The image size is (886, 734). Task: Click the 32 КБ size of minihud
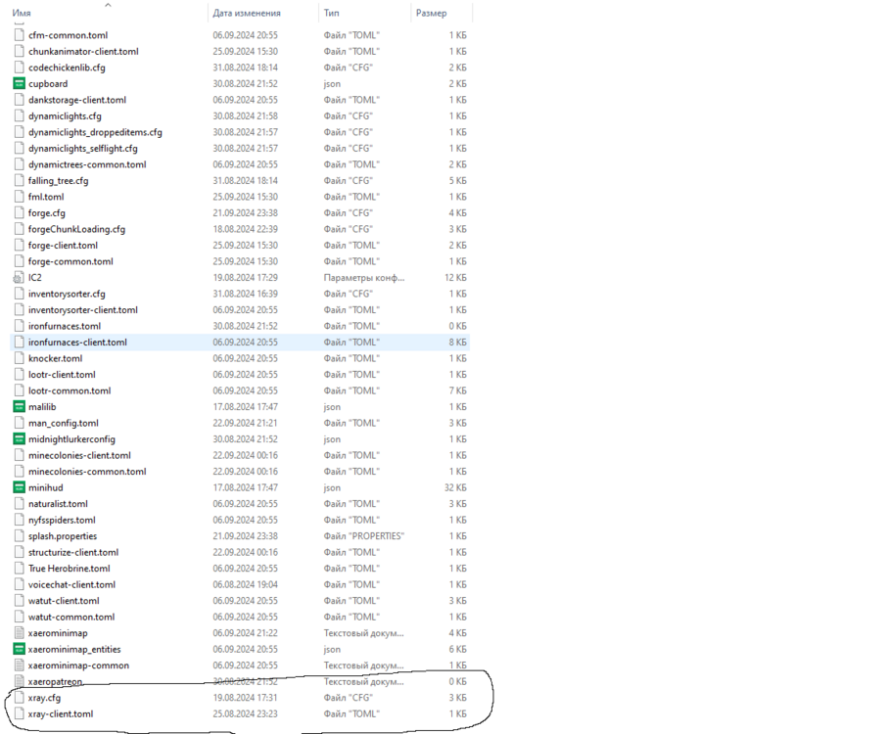click(x=455, y=487)
